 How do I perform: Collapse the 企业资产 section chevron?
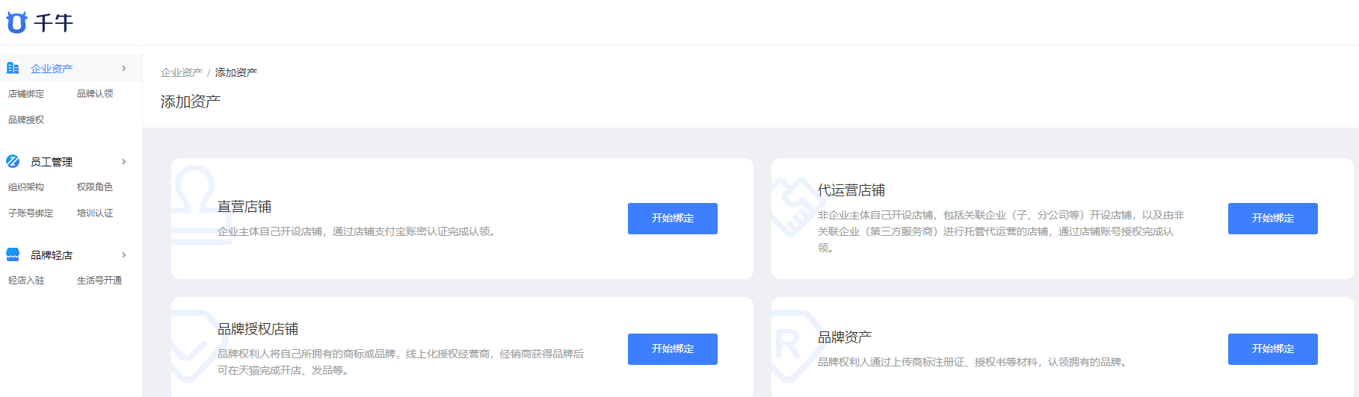124,68
